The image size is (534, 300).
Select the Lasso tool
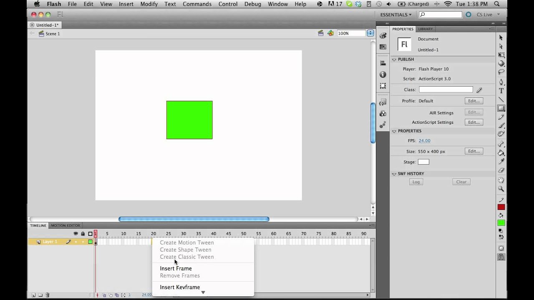pyautogui.click(x=501, y=72)
